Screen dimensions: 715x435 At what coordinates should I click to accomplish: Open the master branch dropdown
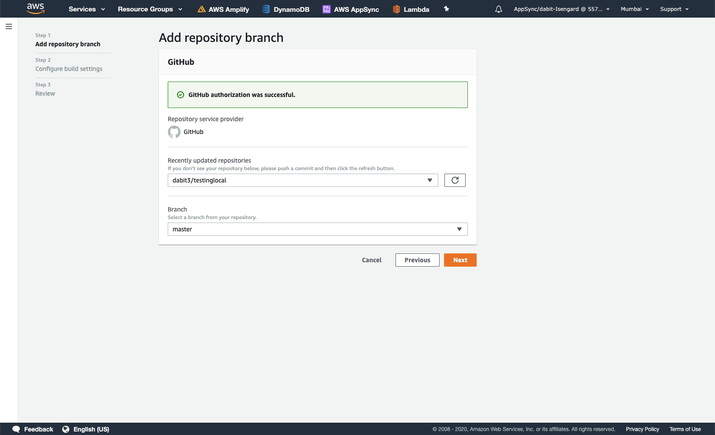(x=318, y=229)
